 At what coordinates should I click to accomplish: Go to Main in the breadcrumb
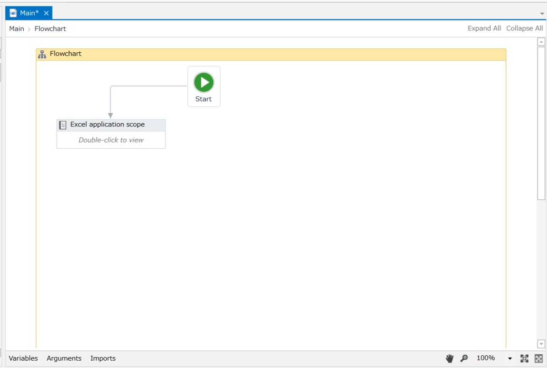tap(16, 29)
